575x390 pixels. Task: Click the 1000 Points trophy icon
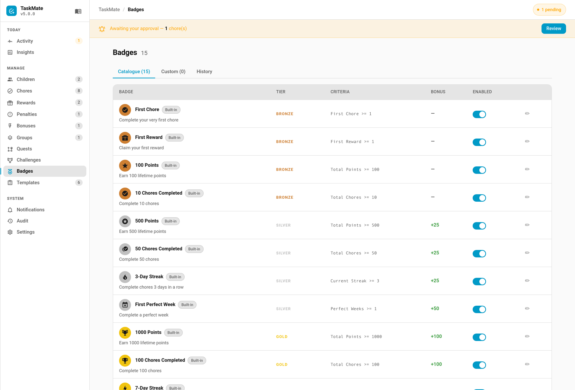pyautogui.click(x=125, y=333)
